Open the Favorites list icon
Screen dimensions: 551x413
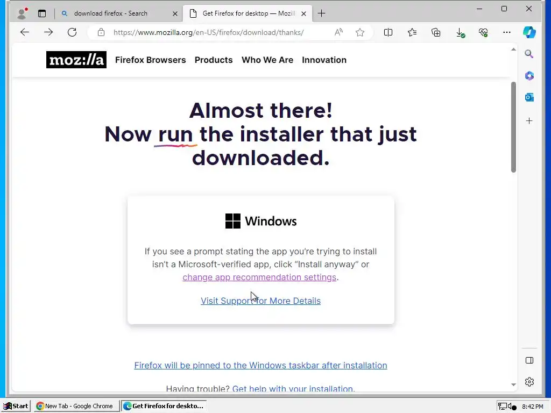point(412,32)
